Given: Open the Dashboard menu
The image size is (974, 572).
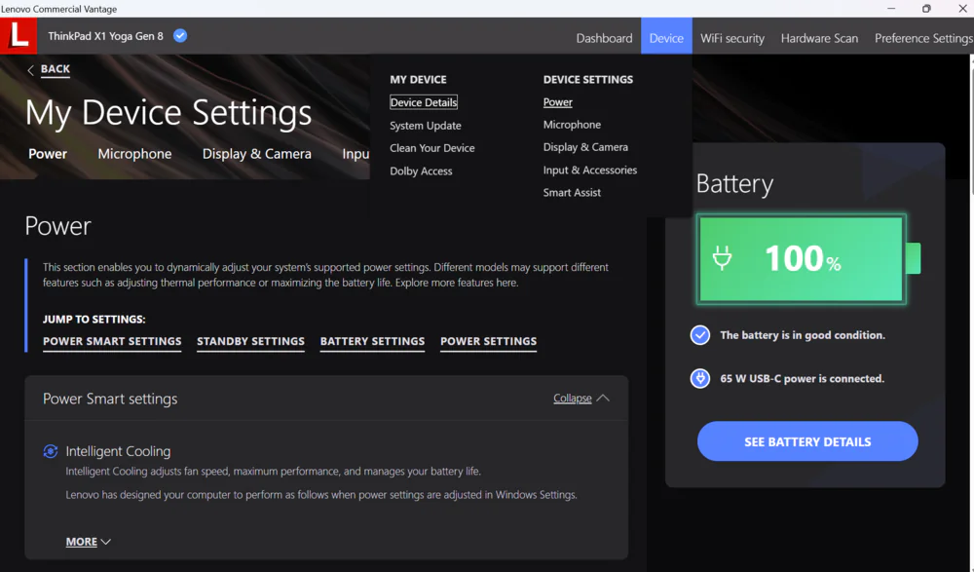Looking at the screenshot, I should pyautogui.click(x=604, y=38).
